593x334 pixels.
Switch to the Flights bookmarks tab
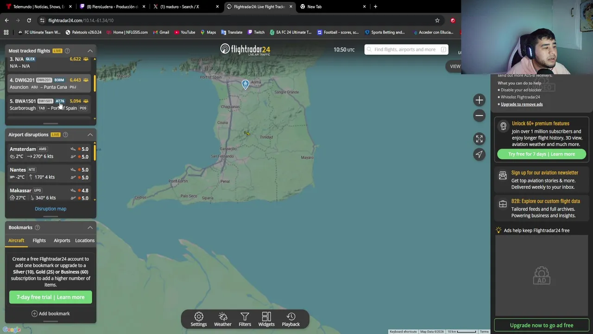click(x=39, y=240)
